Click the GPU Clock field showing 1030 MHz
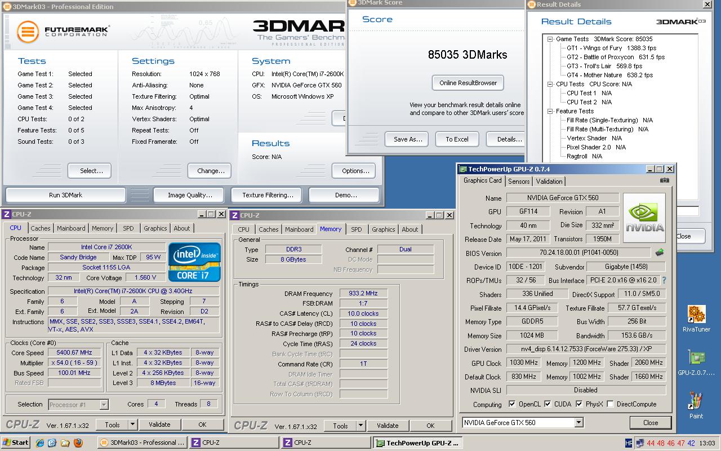 (x=523, y=362)
